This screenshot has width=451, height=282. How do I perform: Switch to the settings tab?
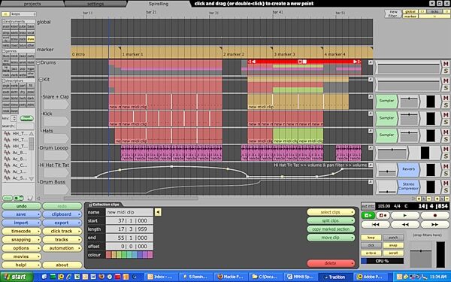coord(95,4)
